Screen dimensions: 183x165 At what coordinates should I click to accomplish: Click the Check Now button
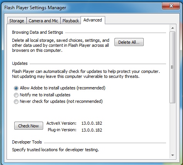pos(29,126)
